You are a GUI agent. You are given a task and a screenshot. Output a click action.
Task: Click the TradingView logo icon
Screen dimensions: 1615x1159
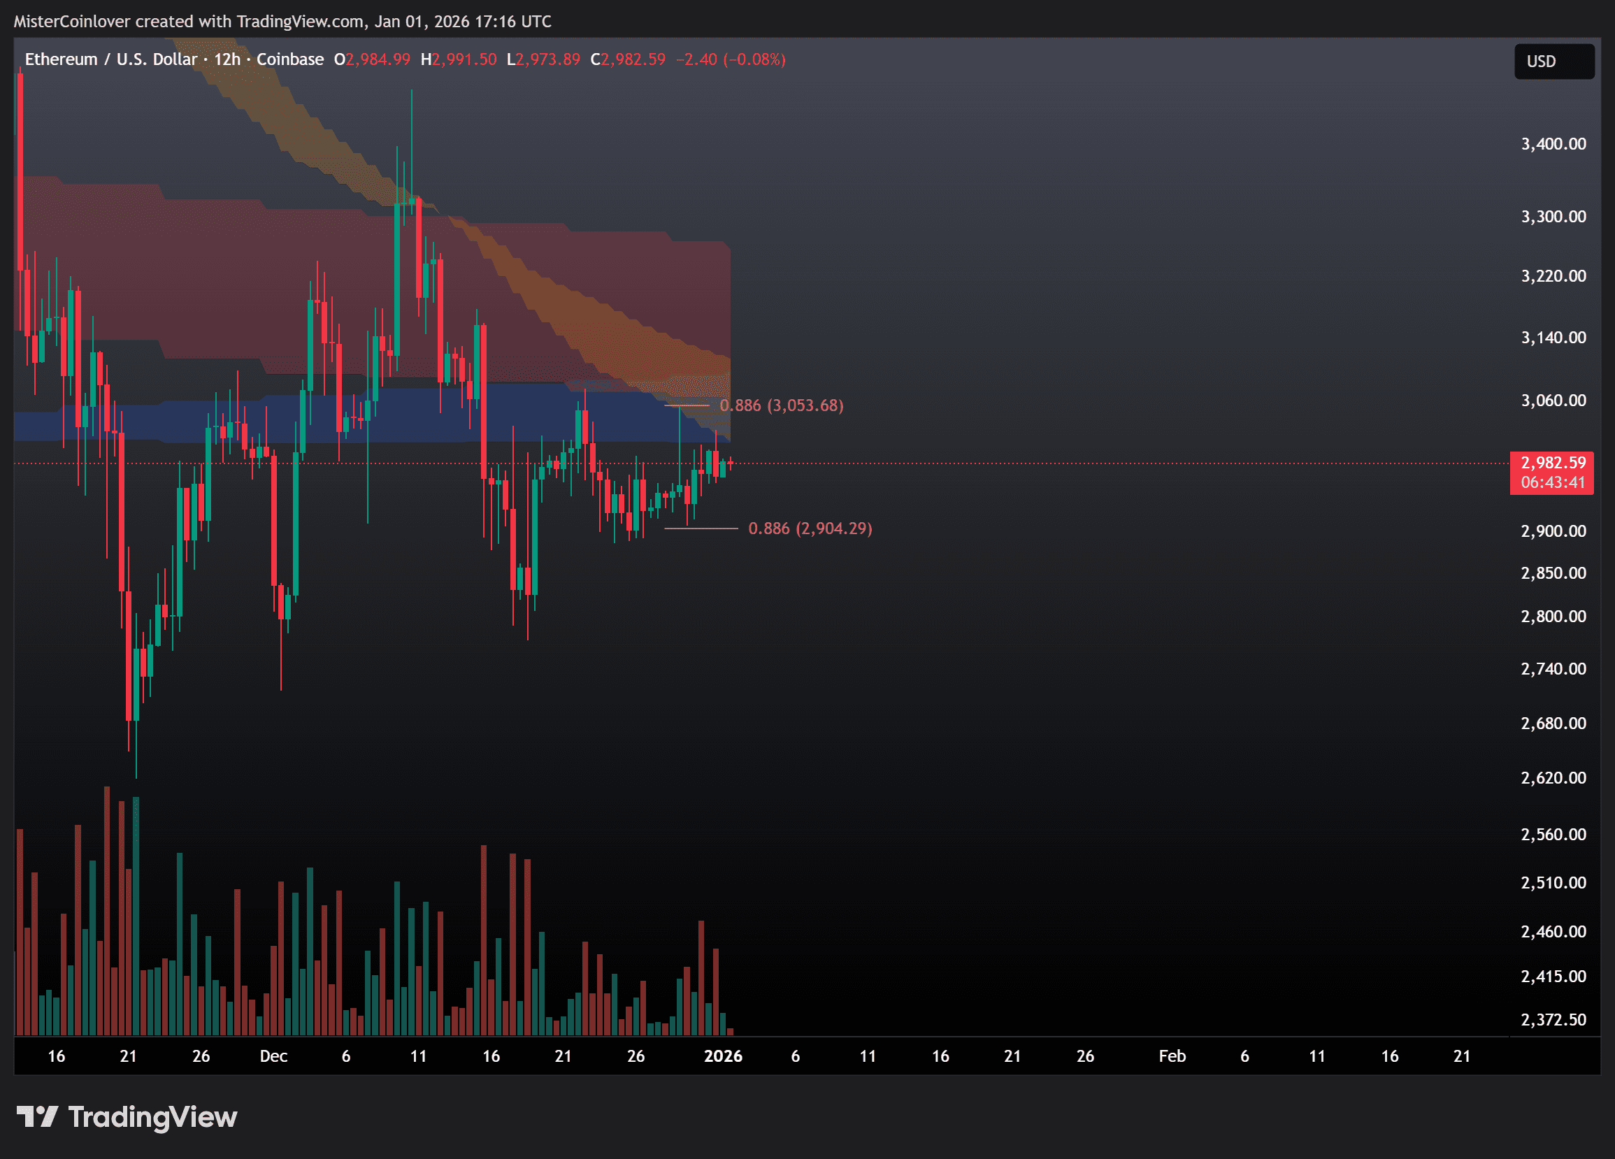37,1116
